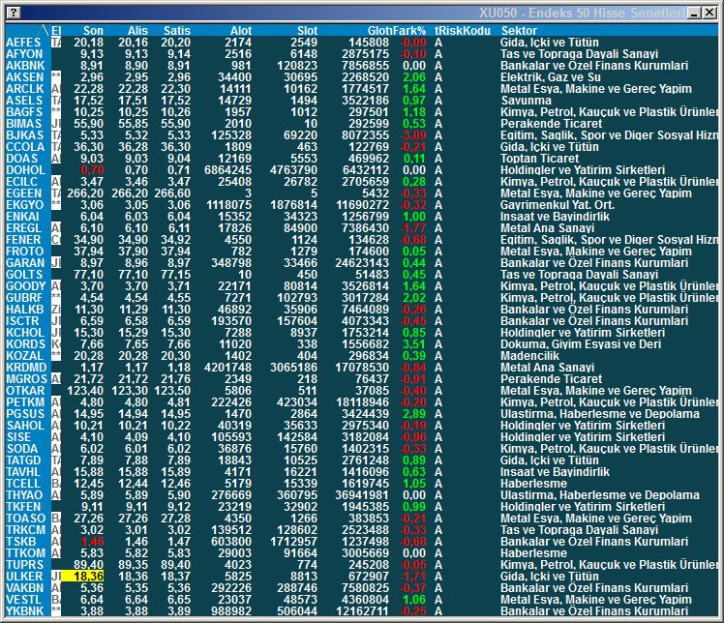This screenshot has width=724, height=623.
Task: Select the SISE symbol
Action: pos(18,437)
